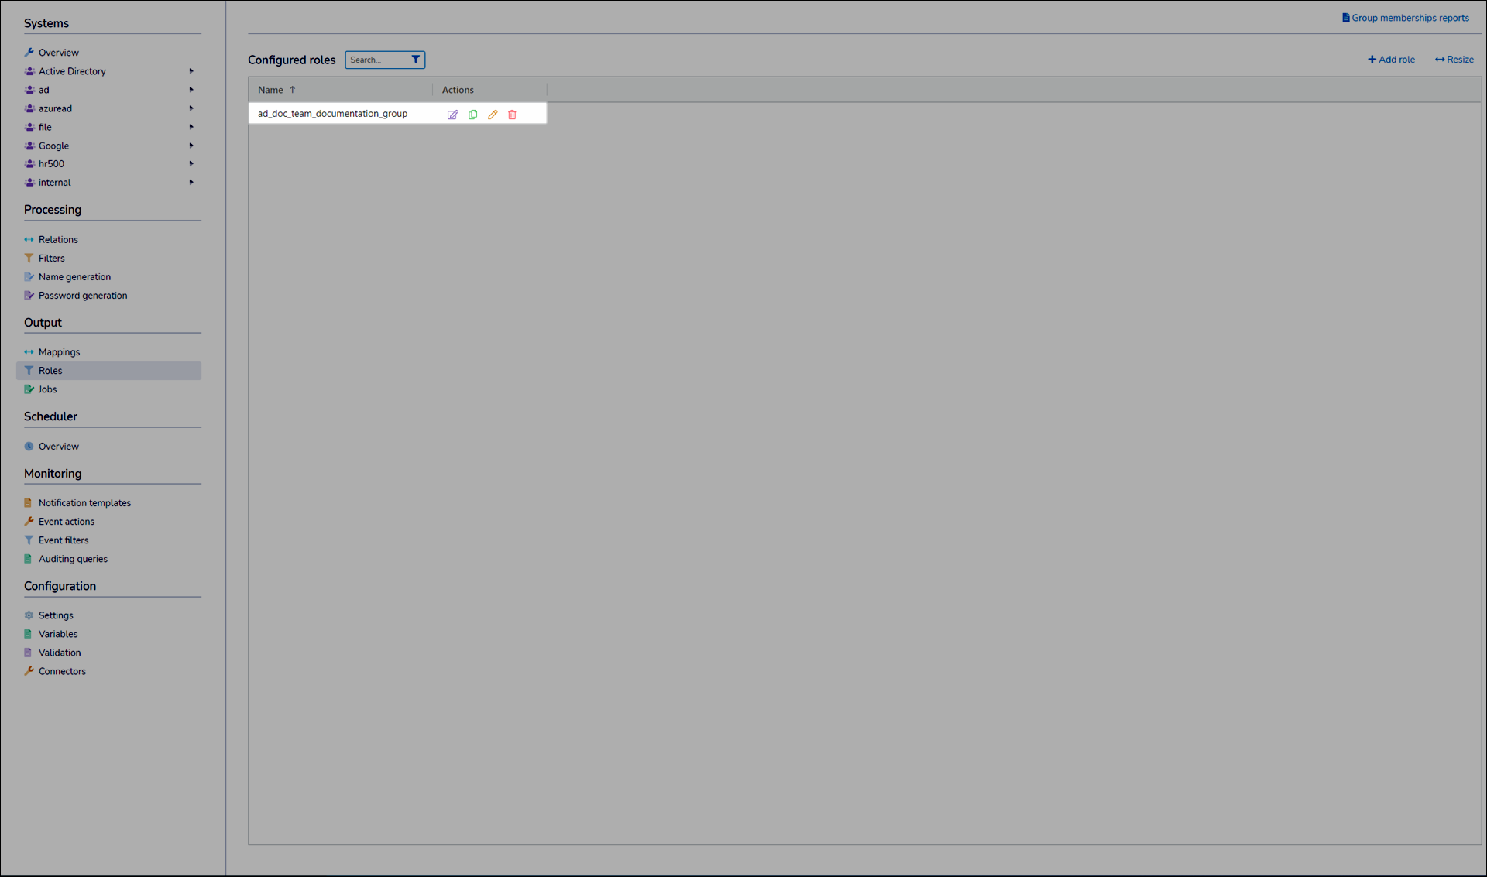
Task: Open the search filter funnel icon
Action: [416, 59]
